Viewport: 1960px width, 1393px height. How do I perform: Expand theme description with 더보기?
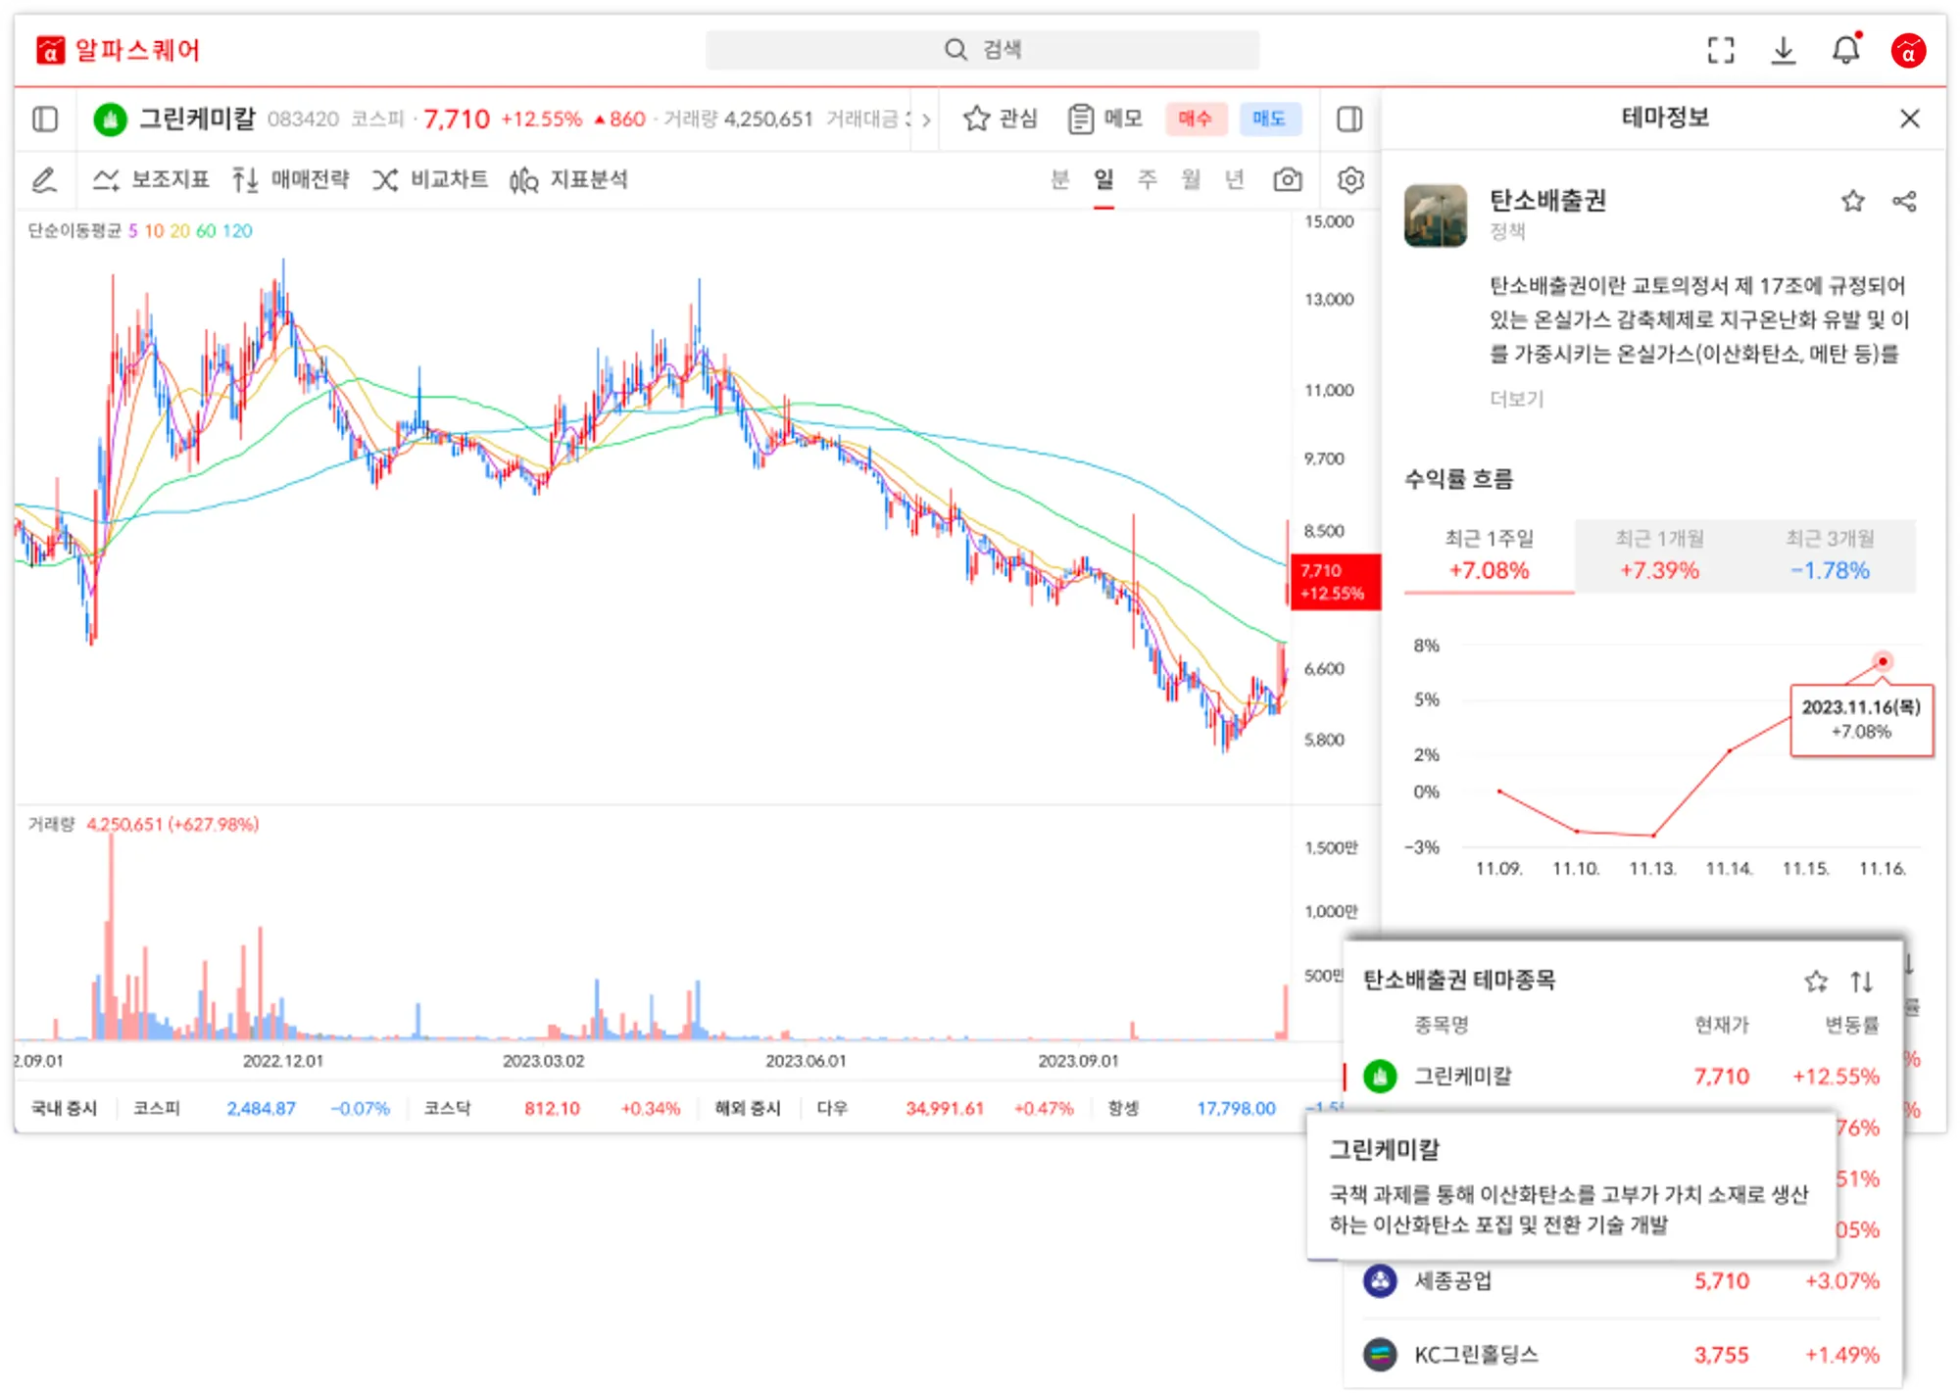click(1516, 399)
